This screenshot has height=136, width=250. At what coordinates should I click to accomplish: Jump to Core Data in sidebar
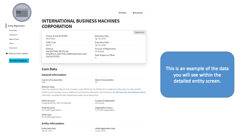click(x=13, y=30)
